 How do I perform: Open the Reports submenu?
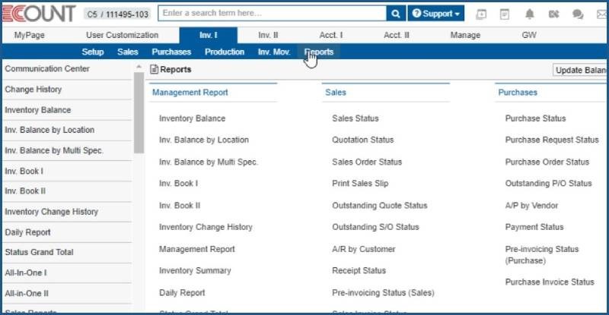318,52
